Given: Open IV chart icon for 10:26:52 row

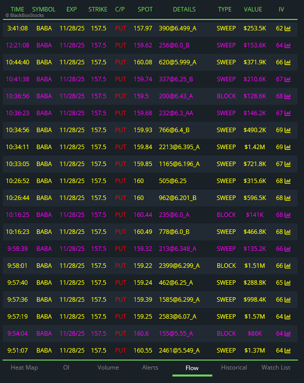Looking at the screenshot, I should pos(288,181).
